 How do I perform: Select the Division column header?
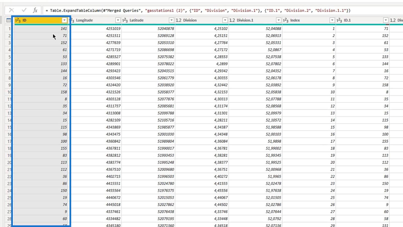tap(202, 20)
